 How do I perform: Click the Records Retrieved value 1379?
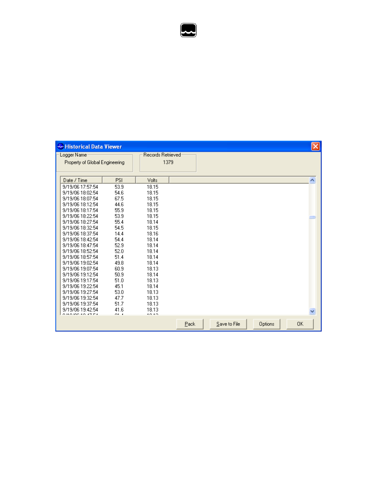tap(168, 162)
